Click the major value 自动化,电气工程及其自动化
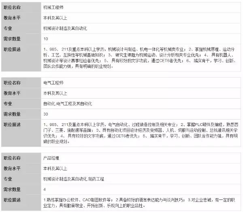243x212 pixels. click(x=68, y=103)
